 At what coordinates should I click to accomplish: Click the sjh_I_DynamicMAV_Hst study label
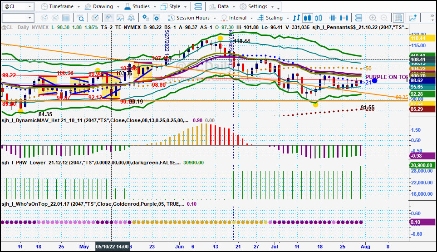[95, 120]
